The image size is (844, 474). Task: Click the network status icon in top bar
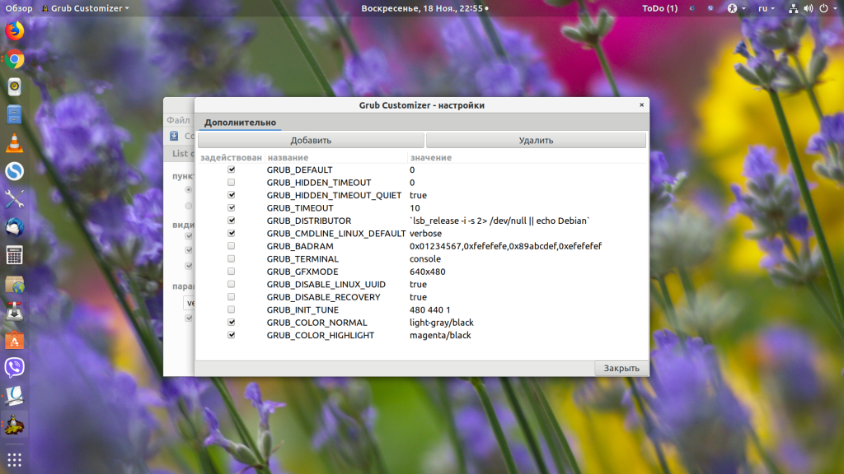coord(793,8)
